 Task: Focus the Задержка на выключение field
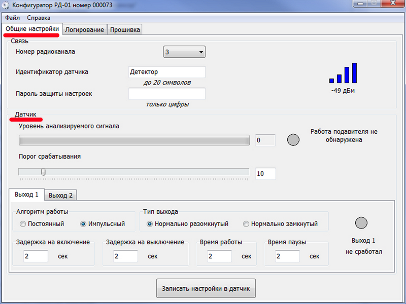125,256
